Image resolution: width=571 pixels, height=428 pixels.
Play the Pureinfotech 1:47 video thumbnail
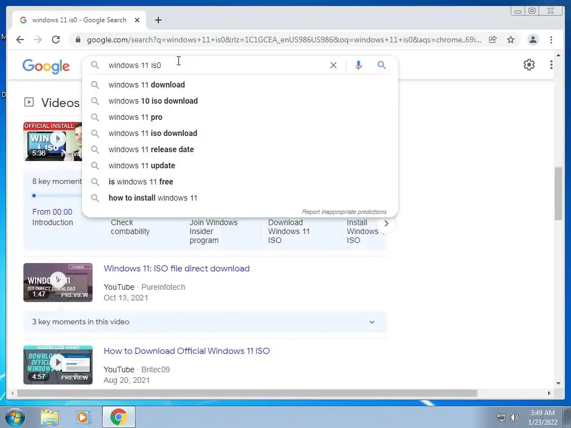(58, 283)
